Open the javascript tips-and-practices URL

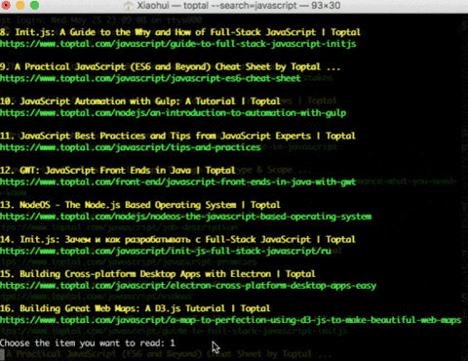click(x=131, y=147)
